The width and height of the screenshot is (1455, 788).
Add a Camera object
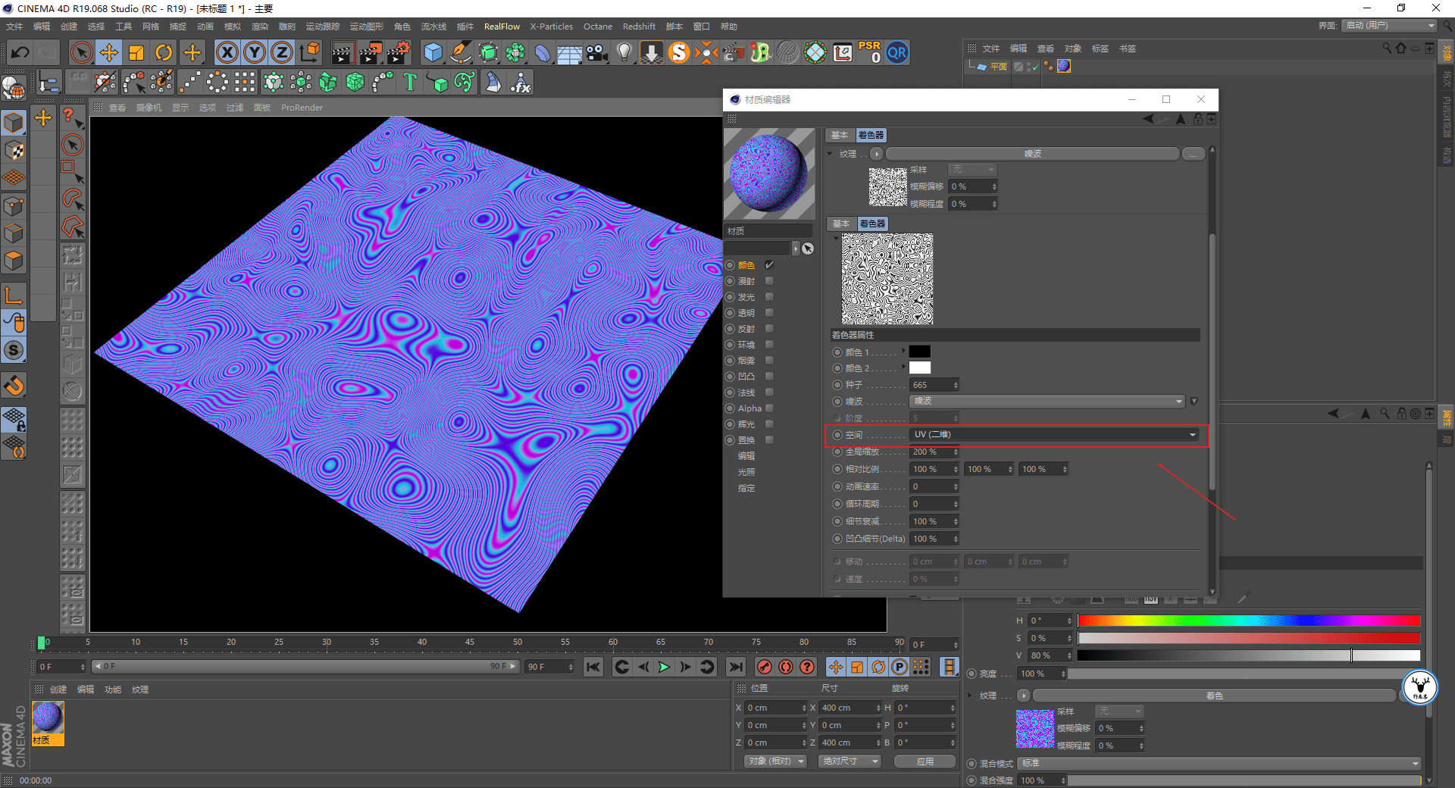(x=596, y=52)
